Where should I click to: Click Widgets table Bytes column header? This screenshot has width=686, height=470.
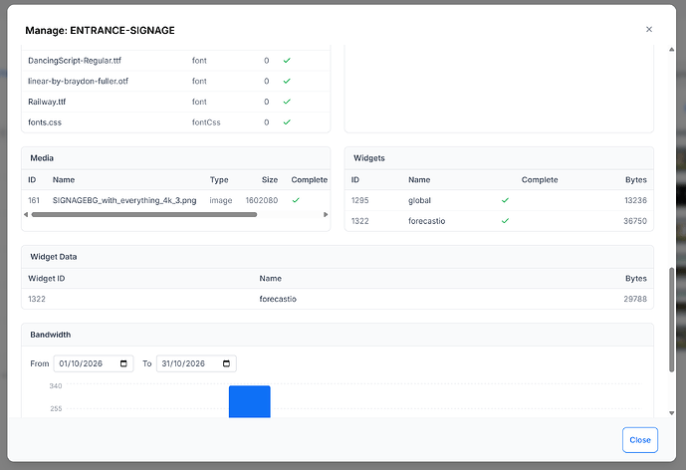pyautogui.click(x=635, y=179)
